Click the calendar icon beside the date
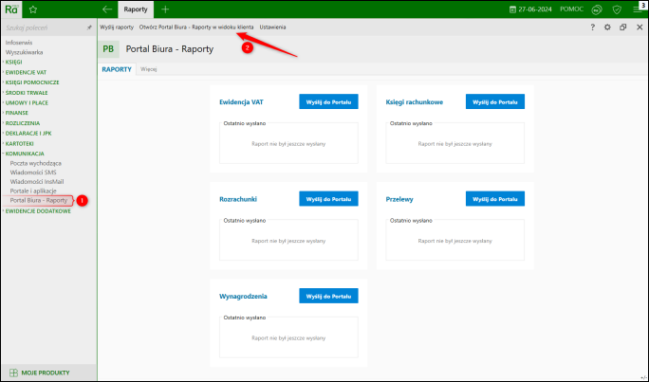The image size is (649, 382). [x=512, y=9]
